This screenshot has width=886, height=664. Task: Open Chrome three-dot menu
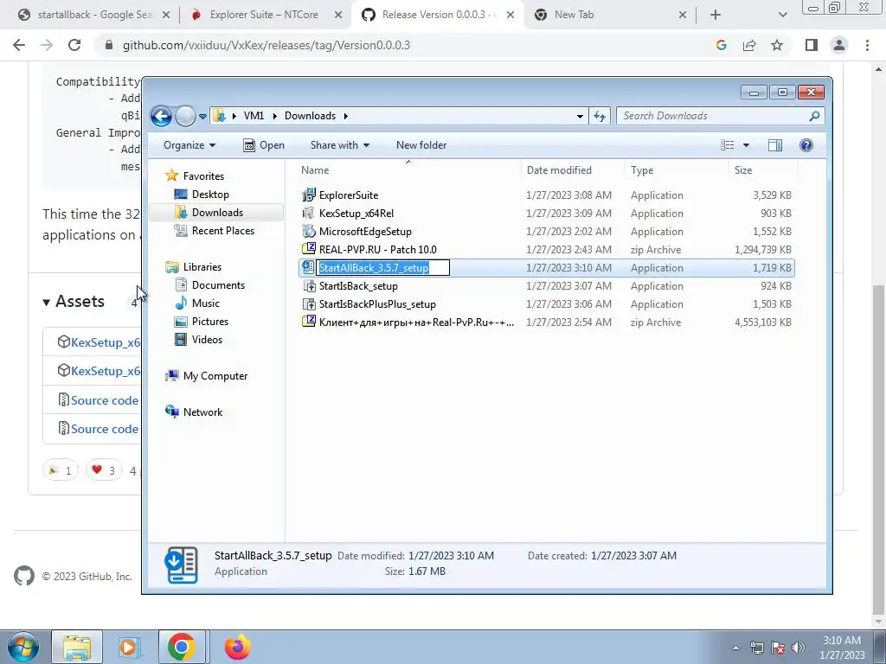867,45
